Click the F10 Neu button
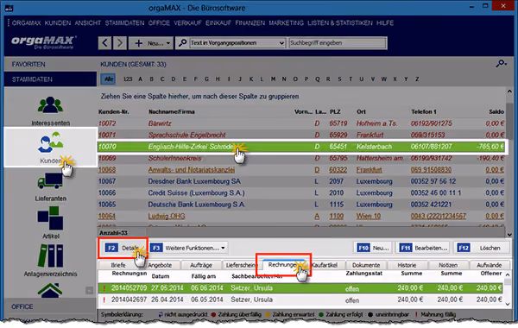The height and width of the screenshot is (328, 518). [374, 248]
